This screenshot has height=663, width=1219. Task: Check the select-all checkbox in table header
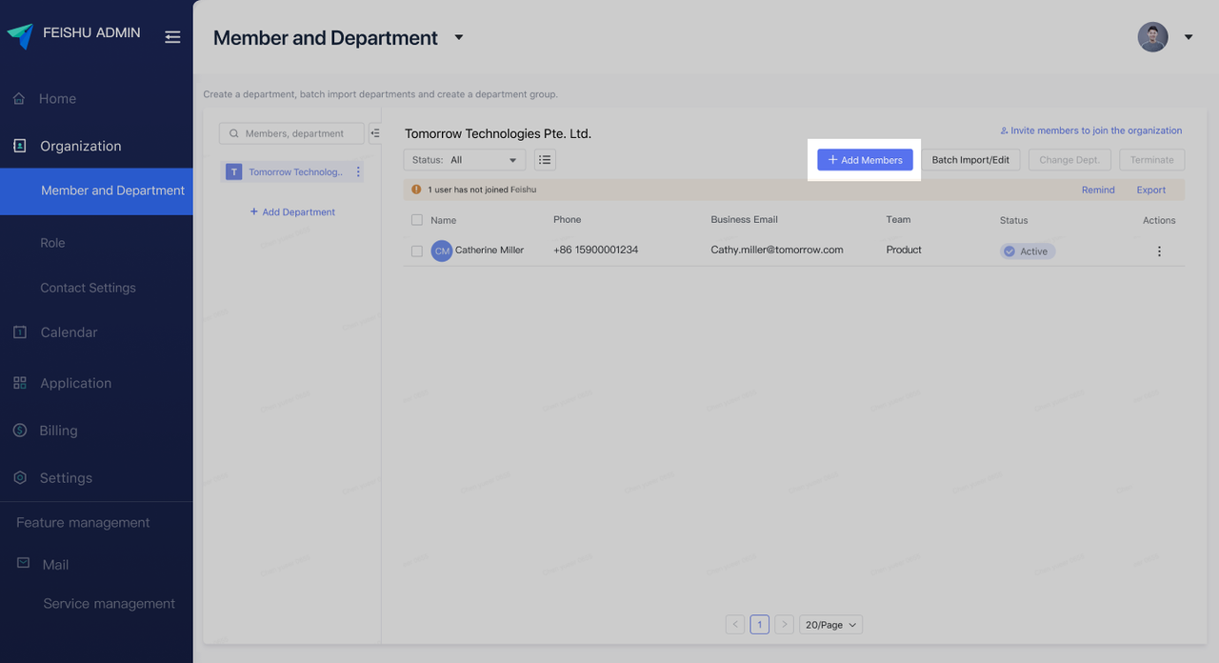click(x=416, y=219)
